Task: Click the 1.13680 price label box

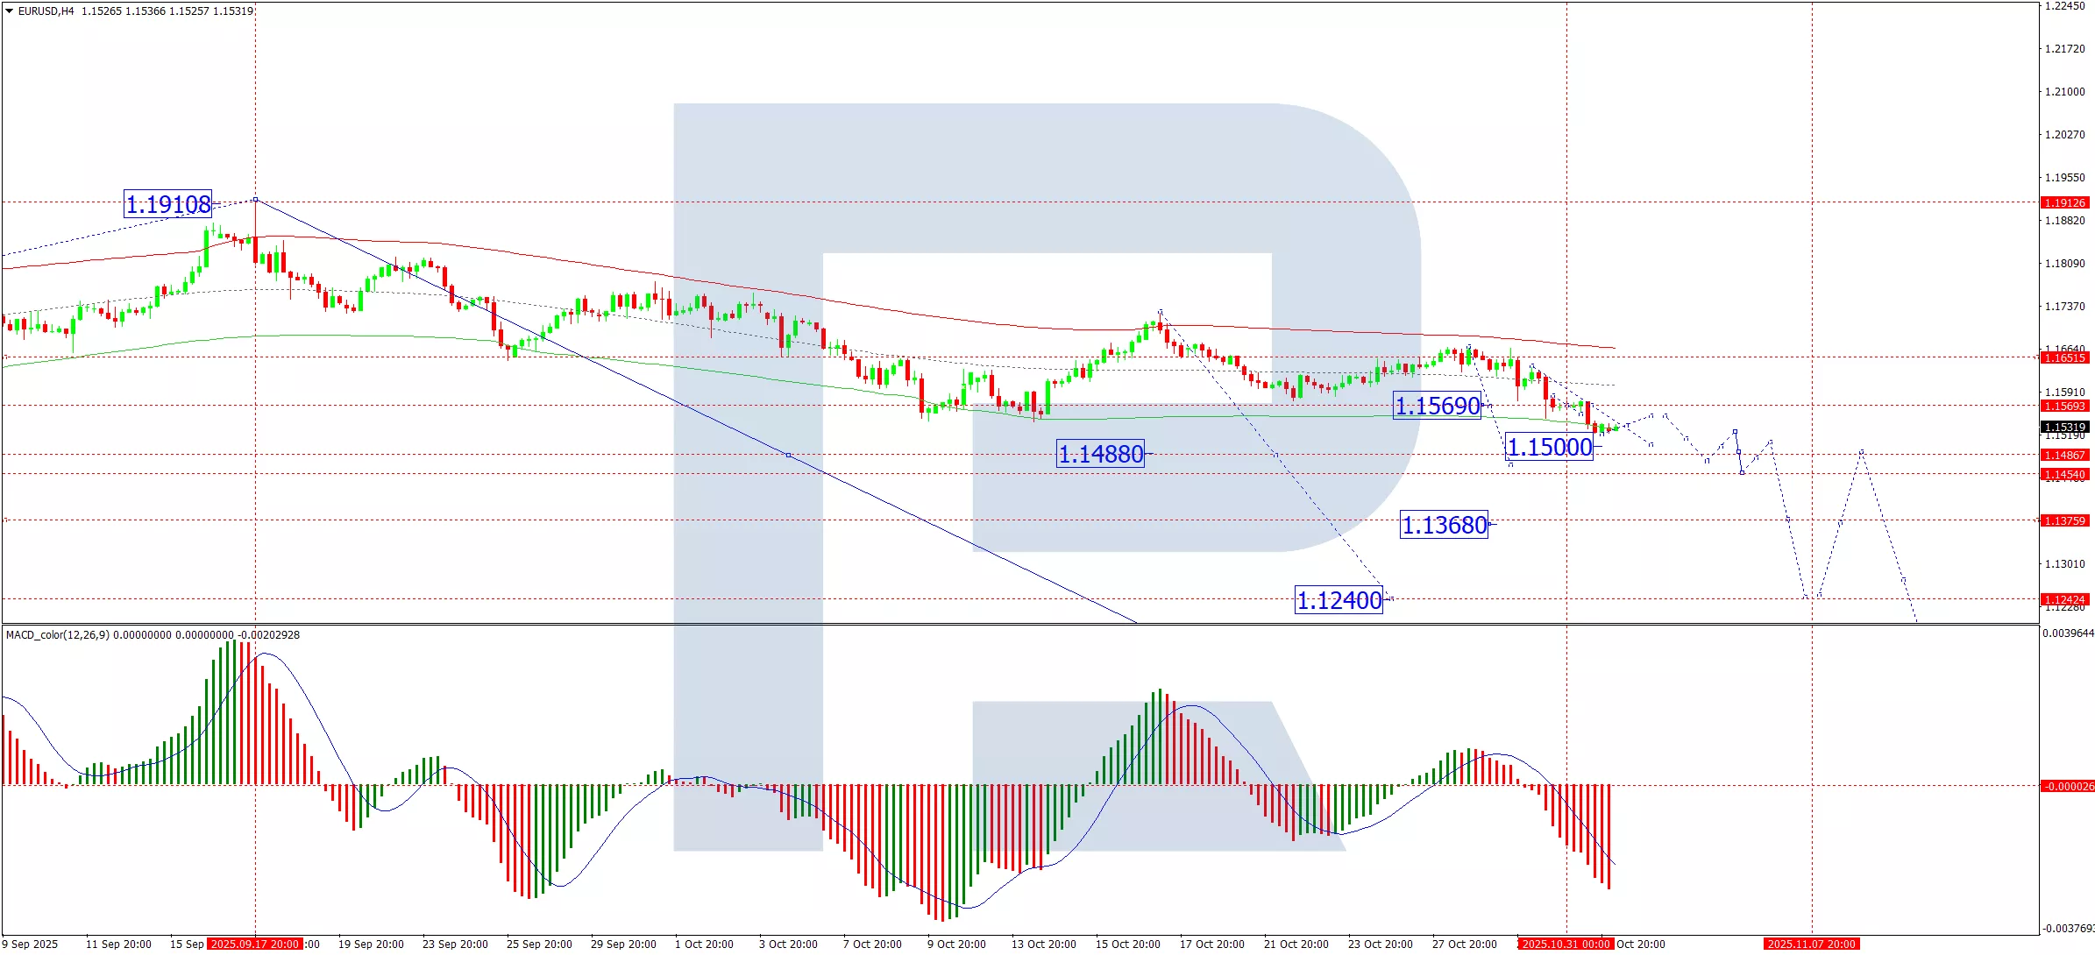Action: pos(1445,525)
